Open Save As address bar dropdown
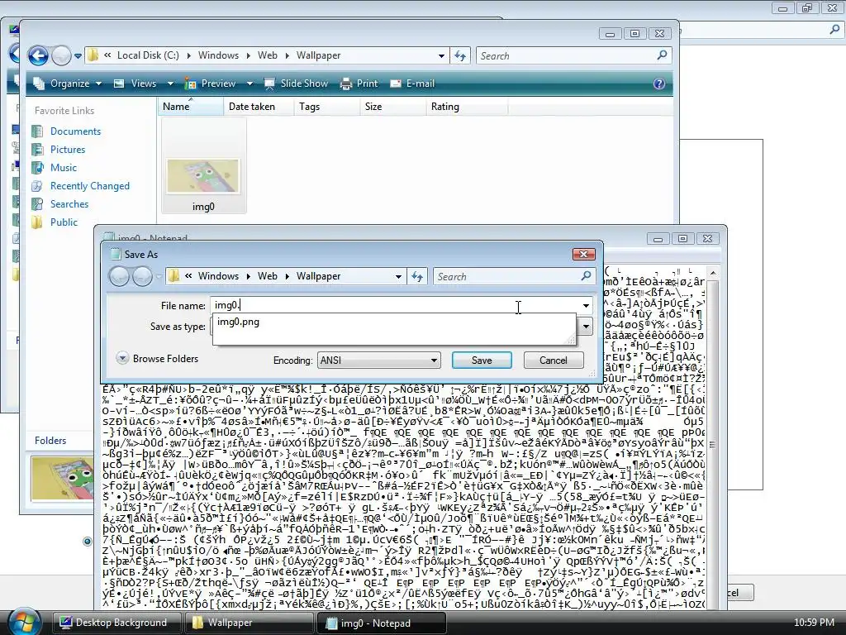The image size is (846, 635). [398, 276]
